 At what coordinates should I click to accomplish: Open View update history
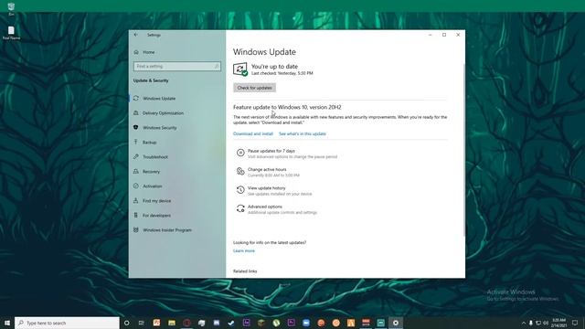pos(266,188)
